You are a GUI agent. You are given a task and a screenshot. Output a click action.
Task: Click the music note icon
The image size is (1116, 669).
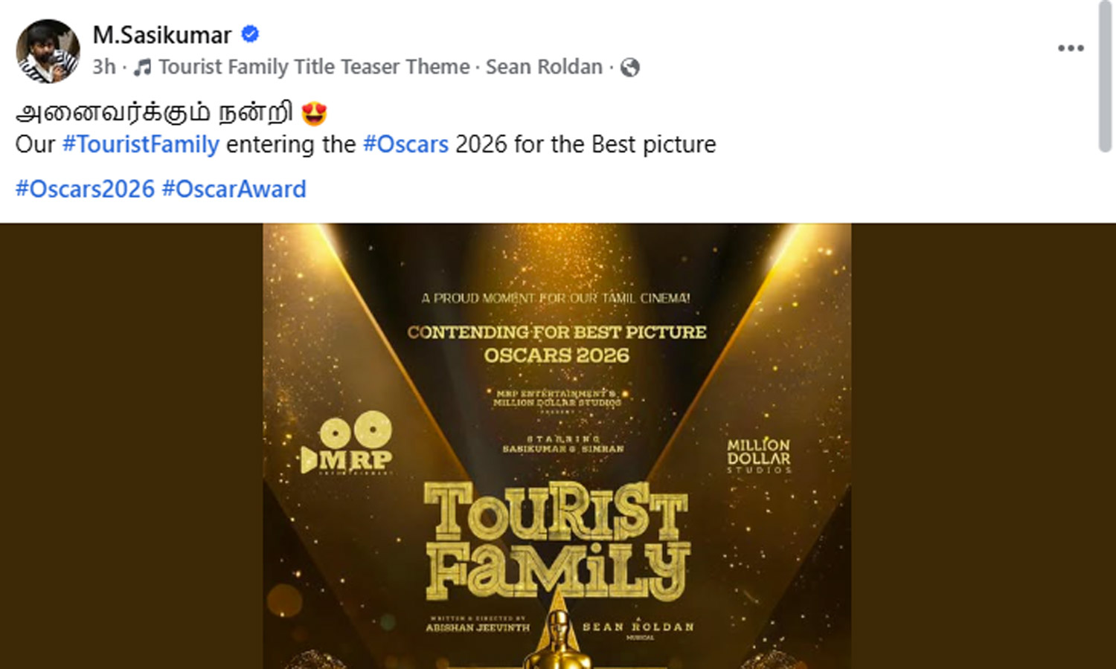[142, 68]
